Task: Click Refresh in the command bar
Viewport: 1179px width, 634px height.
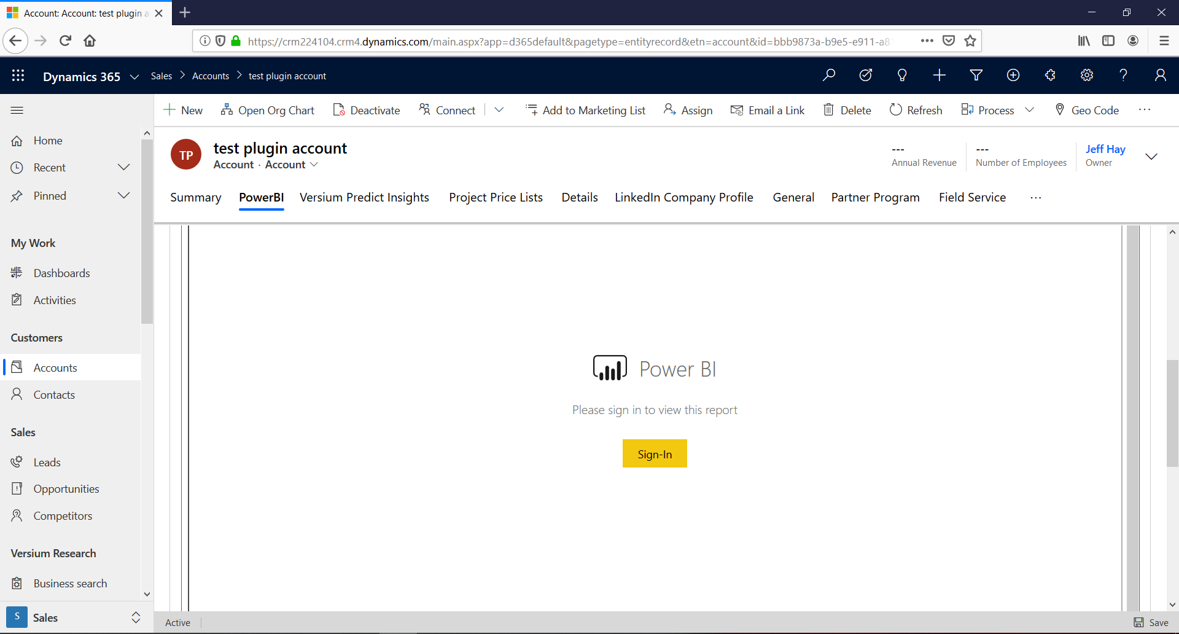Action: (x=916, y=110)
